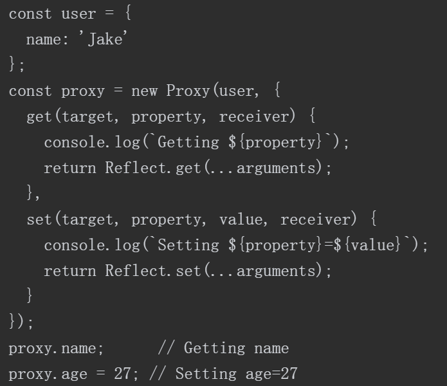Click '${value}' in the Setting template

point(368,245)
